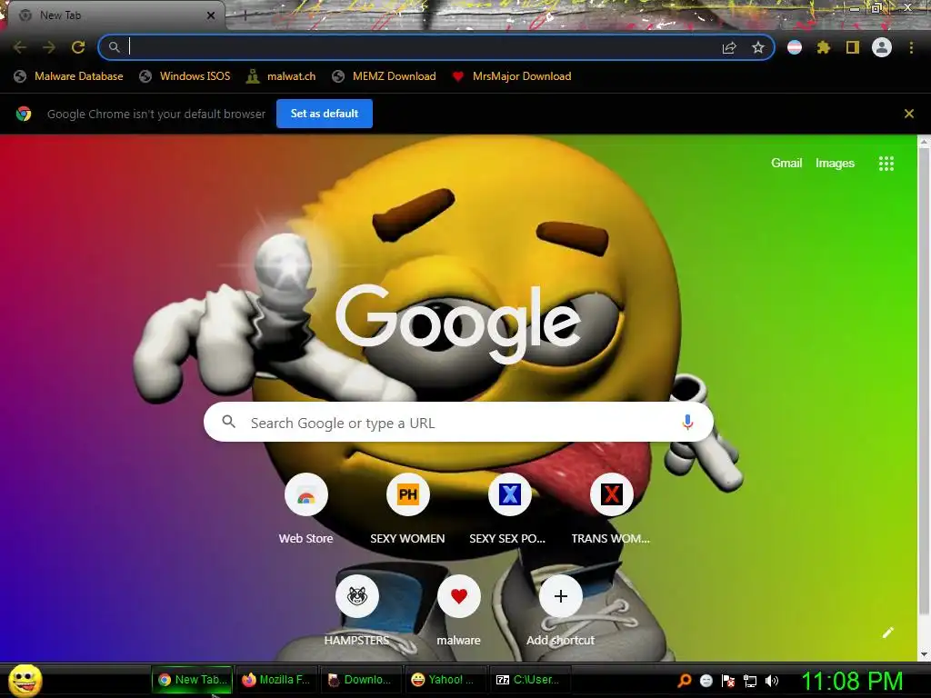Open the HAMPSTERS shortcut
This screenshot has width=931, height=698.
click(356, 612)
